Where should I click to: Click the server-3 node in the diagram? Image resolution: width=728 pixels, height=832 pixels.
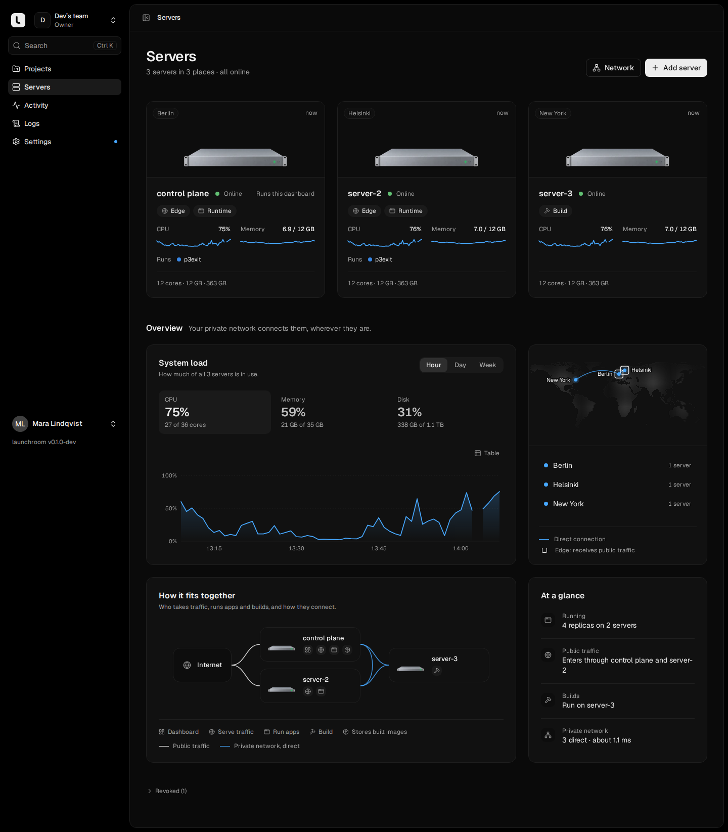tap(439, 665)
